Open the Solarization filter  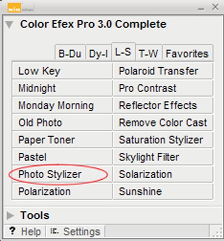[163, 174]
